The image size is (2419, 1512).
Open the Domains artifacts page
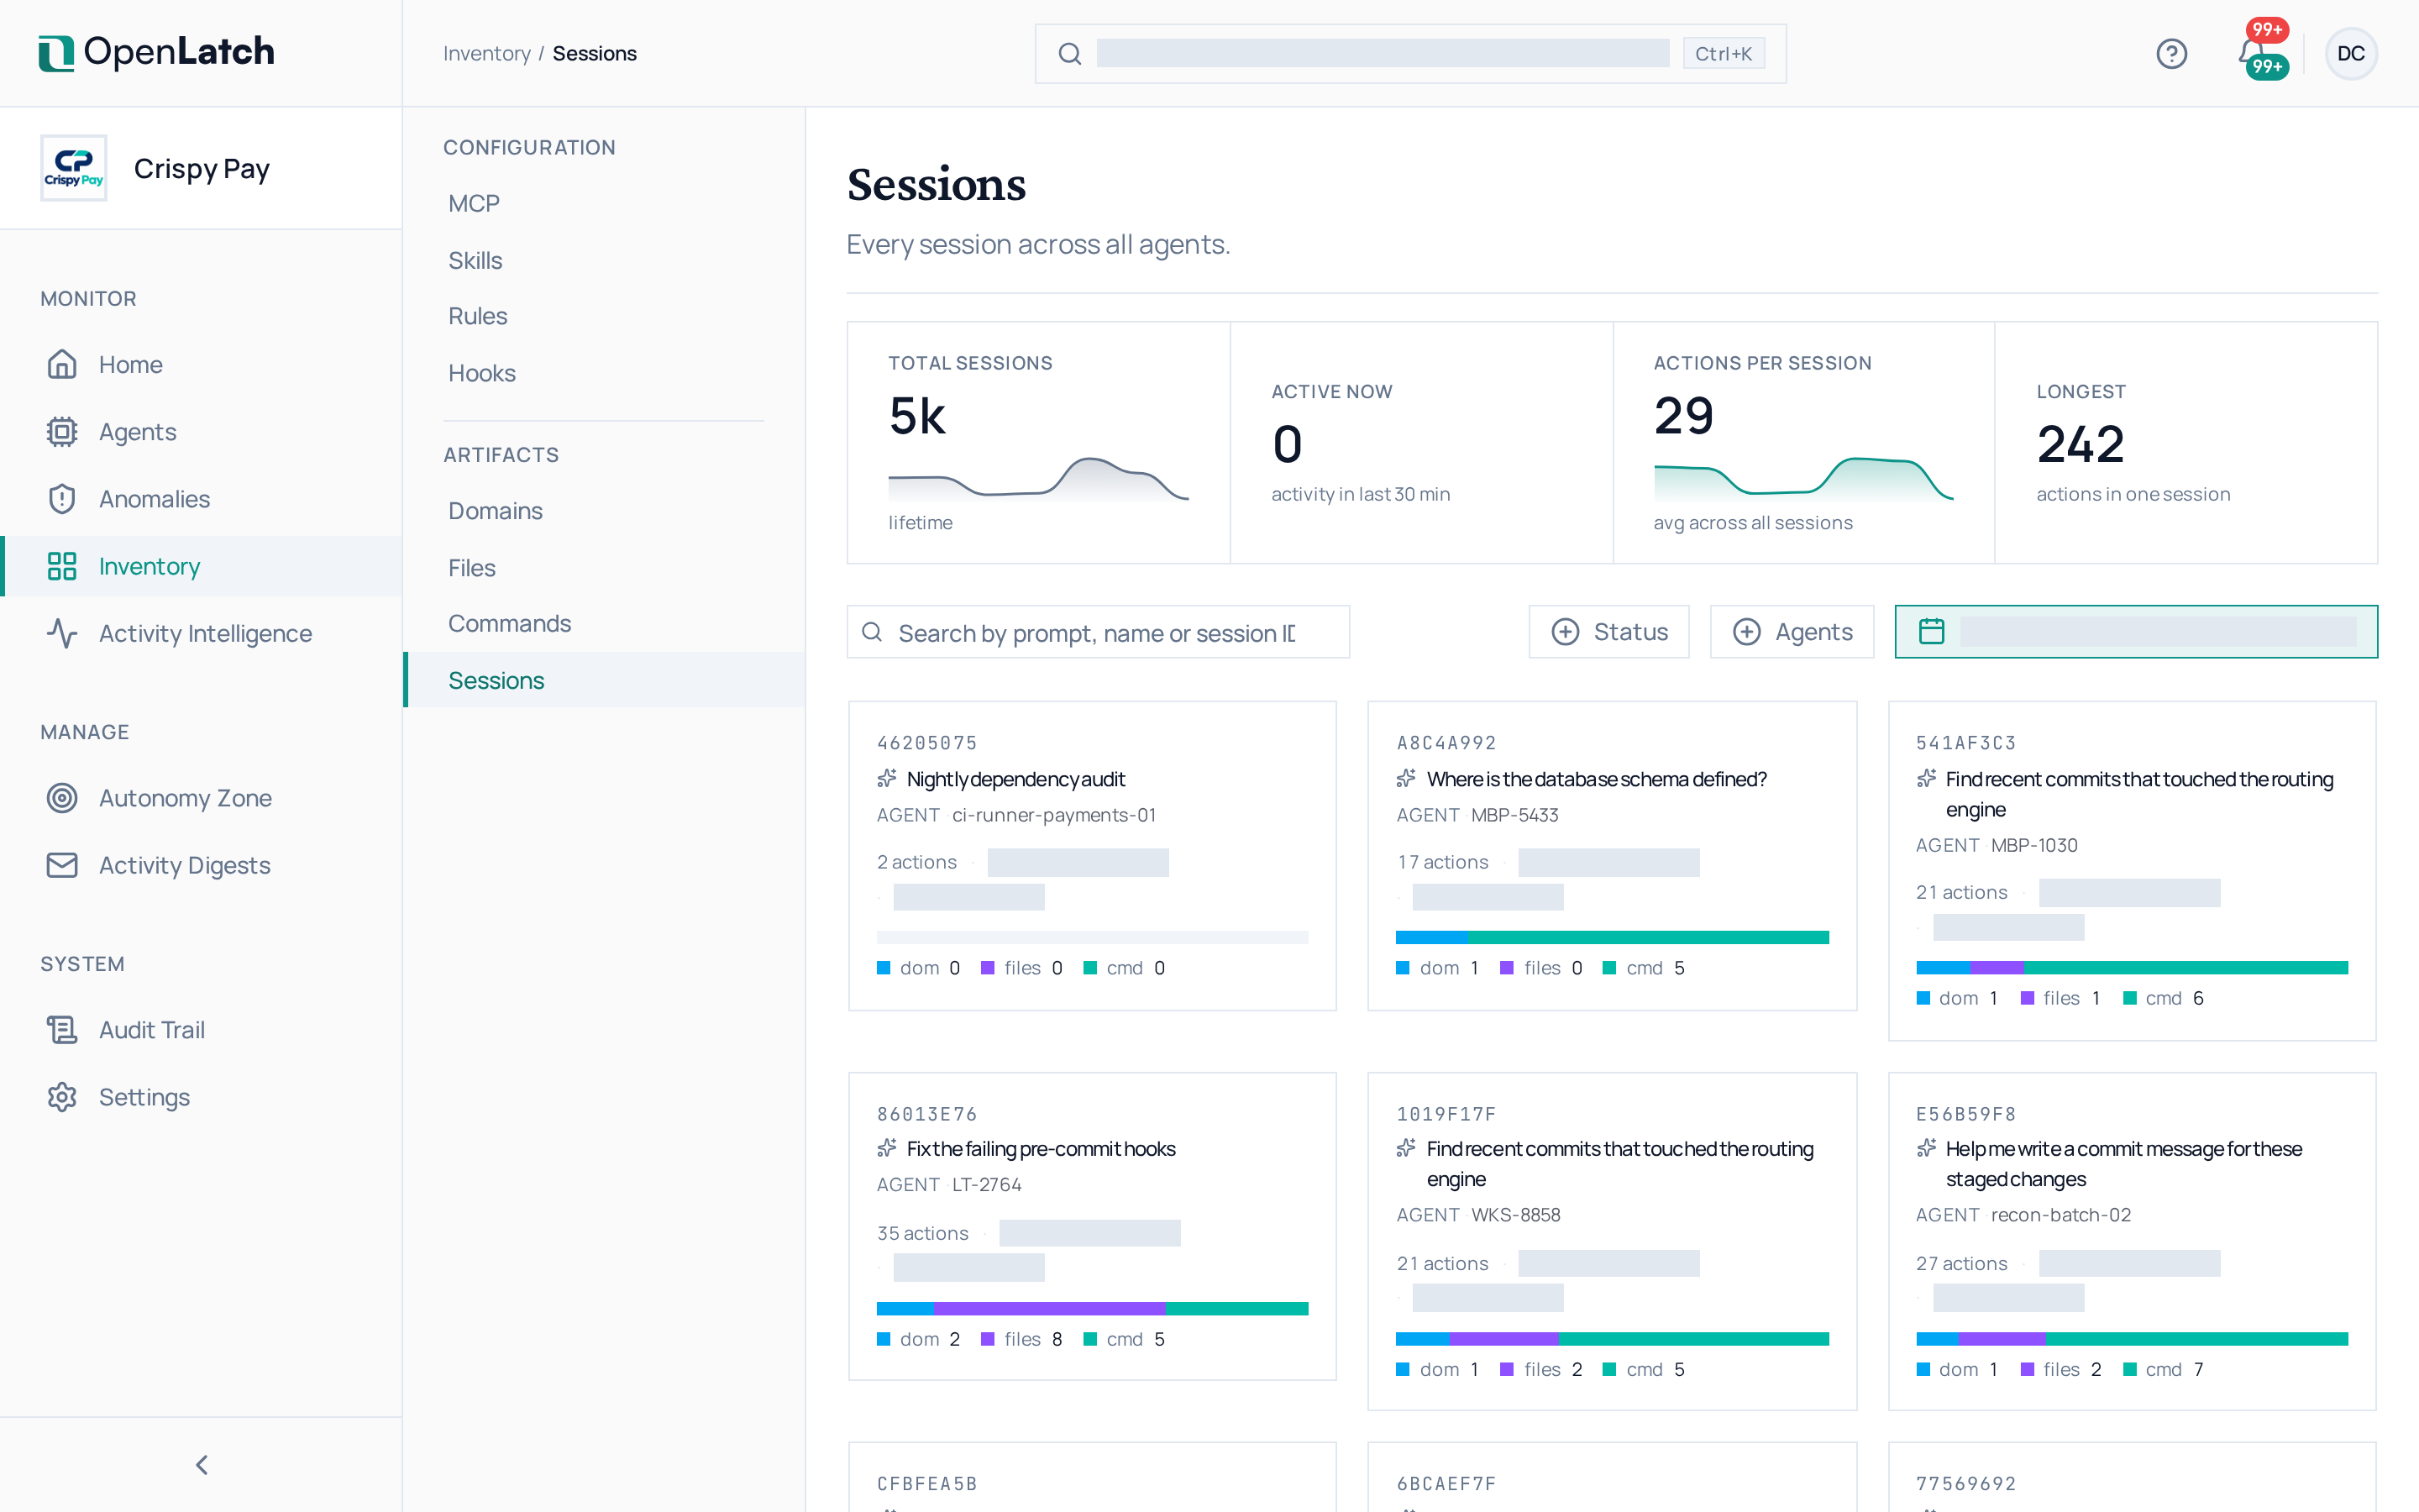(x=604, y=510)
